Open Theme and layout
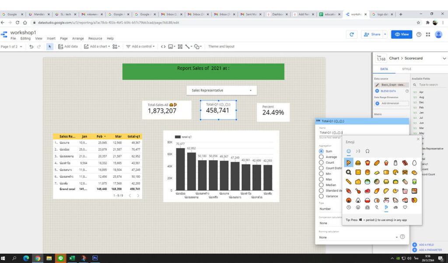 [221, 46]
